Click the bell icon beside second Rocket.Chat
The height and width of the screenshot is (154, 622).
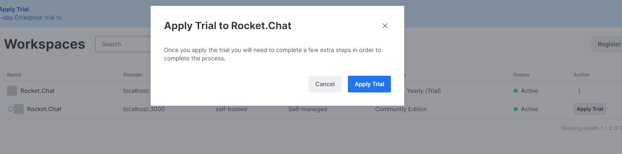point(10,109)
